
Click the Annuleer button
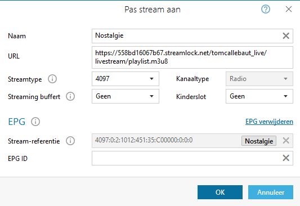click(x=271, y=192)
